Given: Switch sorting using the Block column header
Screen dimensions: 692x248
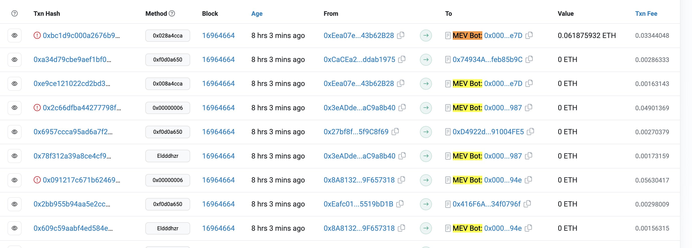Looking at the screenshot, I should pos(210,13).
